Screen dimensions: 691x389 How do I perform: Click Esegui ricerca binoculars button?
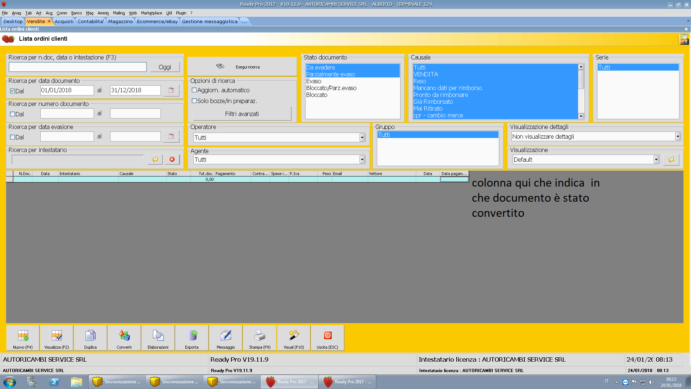click(x=242, y=67)
